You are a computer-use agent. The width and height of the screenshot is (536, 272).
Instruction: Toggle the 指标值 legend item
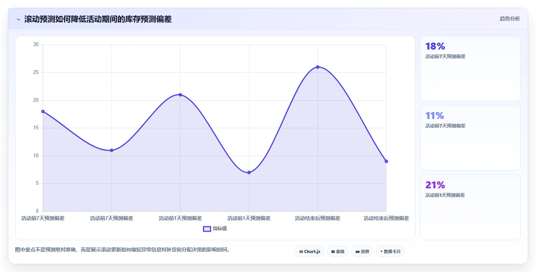215,229
